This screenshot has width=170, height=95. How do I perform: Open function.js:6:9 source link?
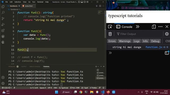(157, 47)
